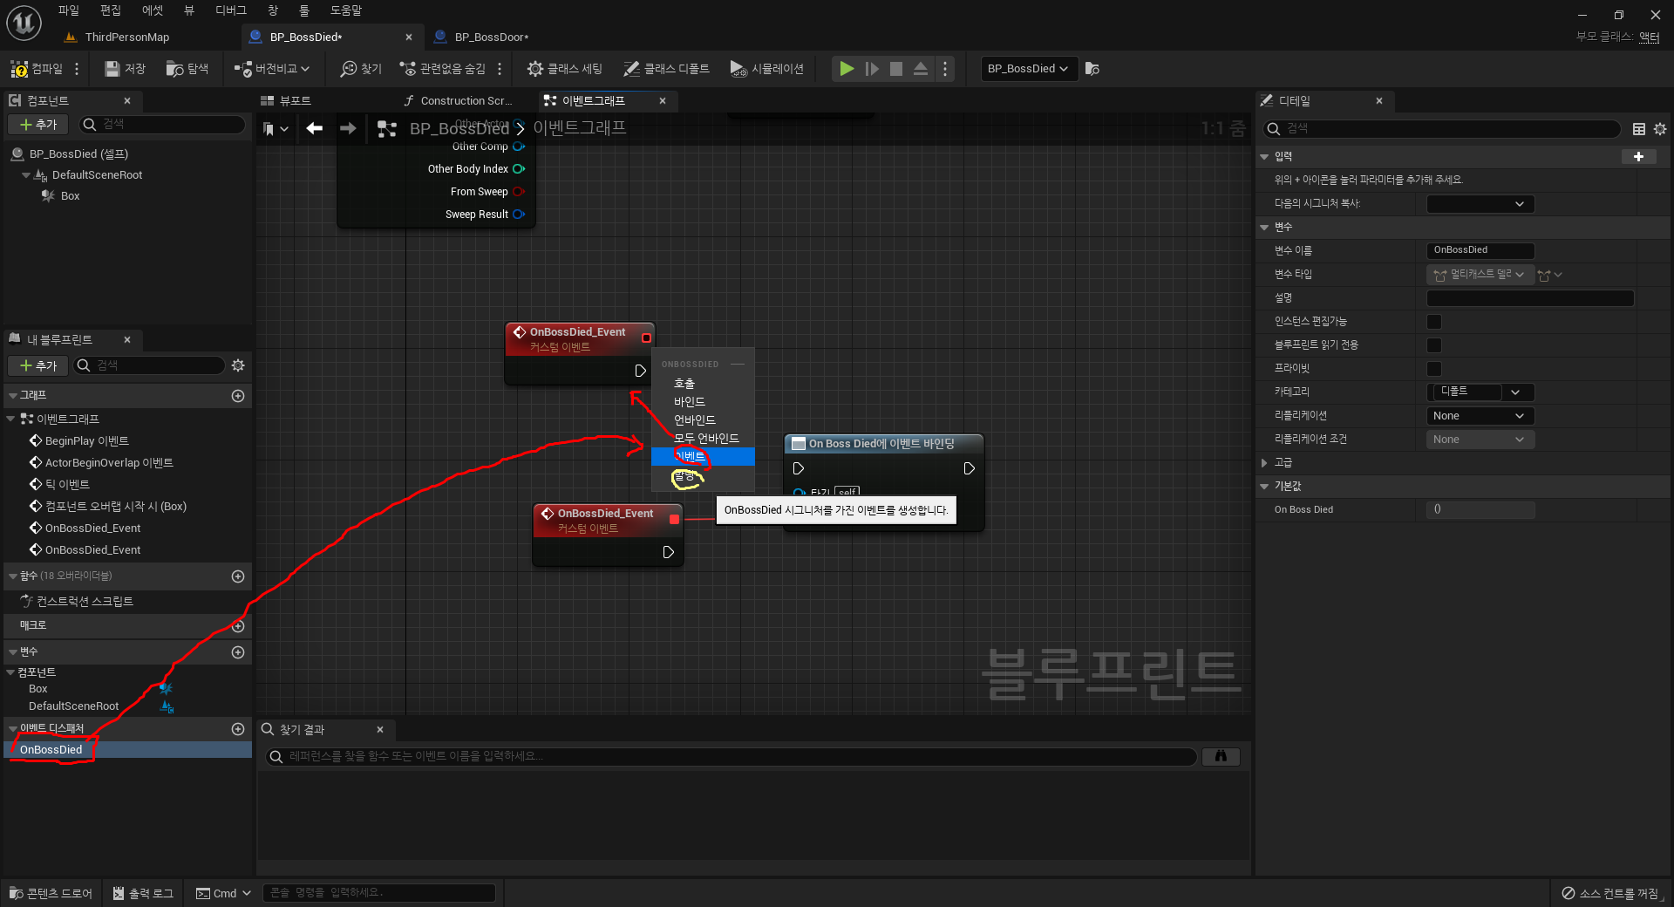
Task: Toggle Instance Editable (인스턴스 편집가능) checkbox
Action: tap(1434, 322)
